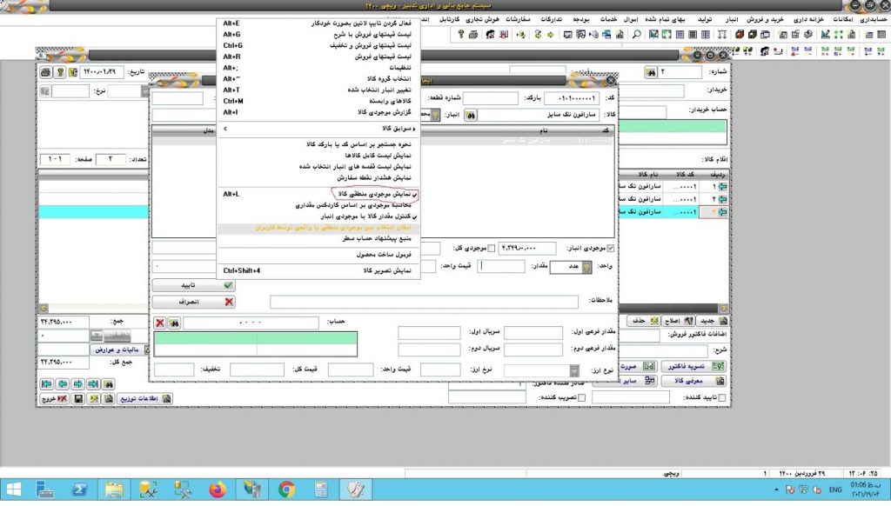Click the printer icon at invoice top-left
Viewport: 891px width, 506px height.
click(45, 72)
